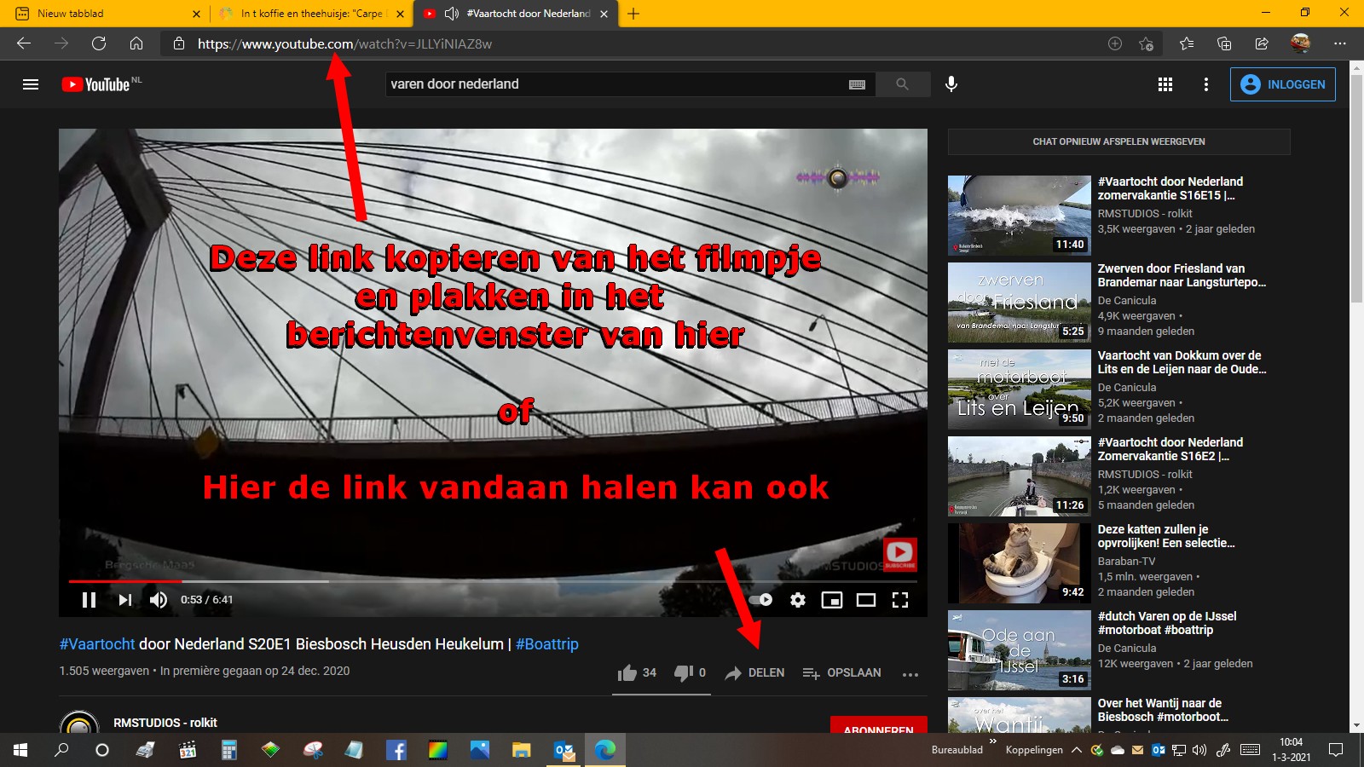The height and width of the screenshot is (767, 1364).
Task: Toggle the autoplay switch in player
Action: pyautogui.click(x=761, y=600)
